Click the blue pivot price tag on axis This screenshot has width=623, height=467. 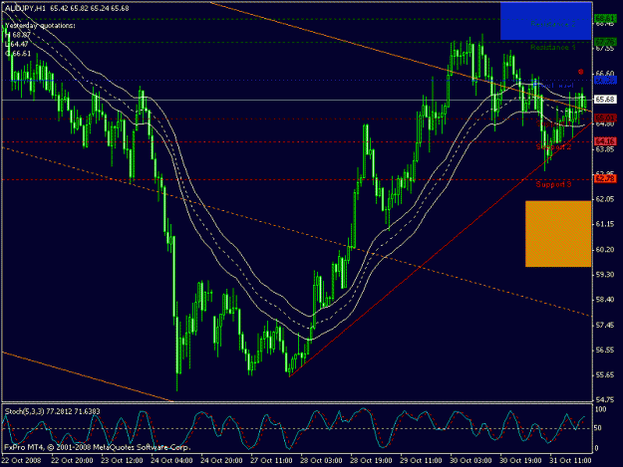[x=605, y=81]
